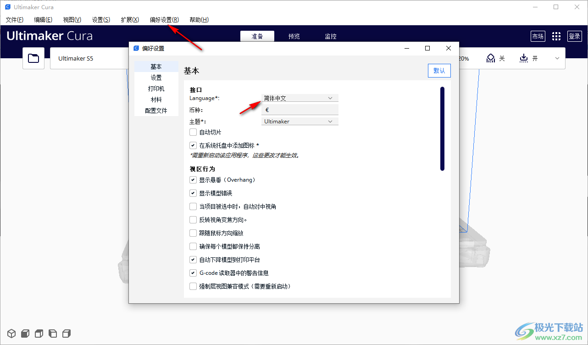Open the file folder icon button
588x345 pixels.
point(33,58)
